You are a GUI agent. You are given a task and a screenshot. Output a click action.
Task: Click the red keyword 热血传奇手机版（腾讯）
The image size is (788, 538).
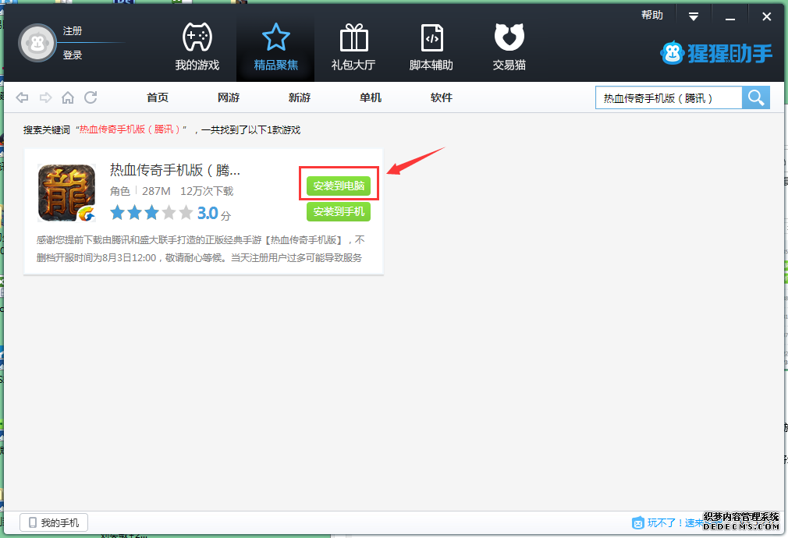130,129
